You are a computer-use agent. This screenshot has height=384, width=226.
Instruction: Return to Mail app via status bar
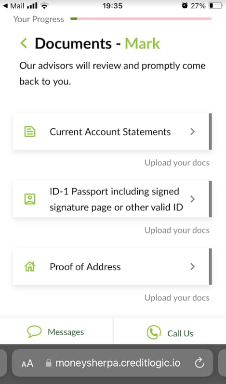13,6
